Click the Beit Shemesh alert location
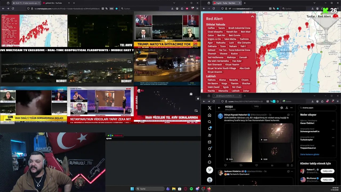Viewport: 341px width, 192px height. (215, 65)
